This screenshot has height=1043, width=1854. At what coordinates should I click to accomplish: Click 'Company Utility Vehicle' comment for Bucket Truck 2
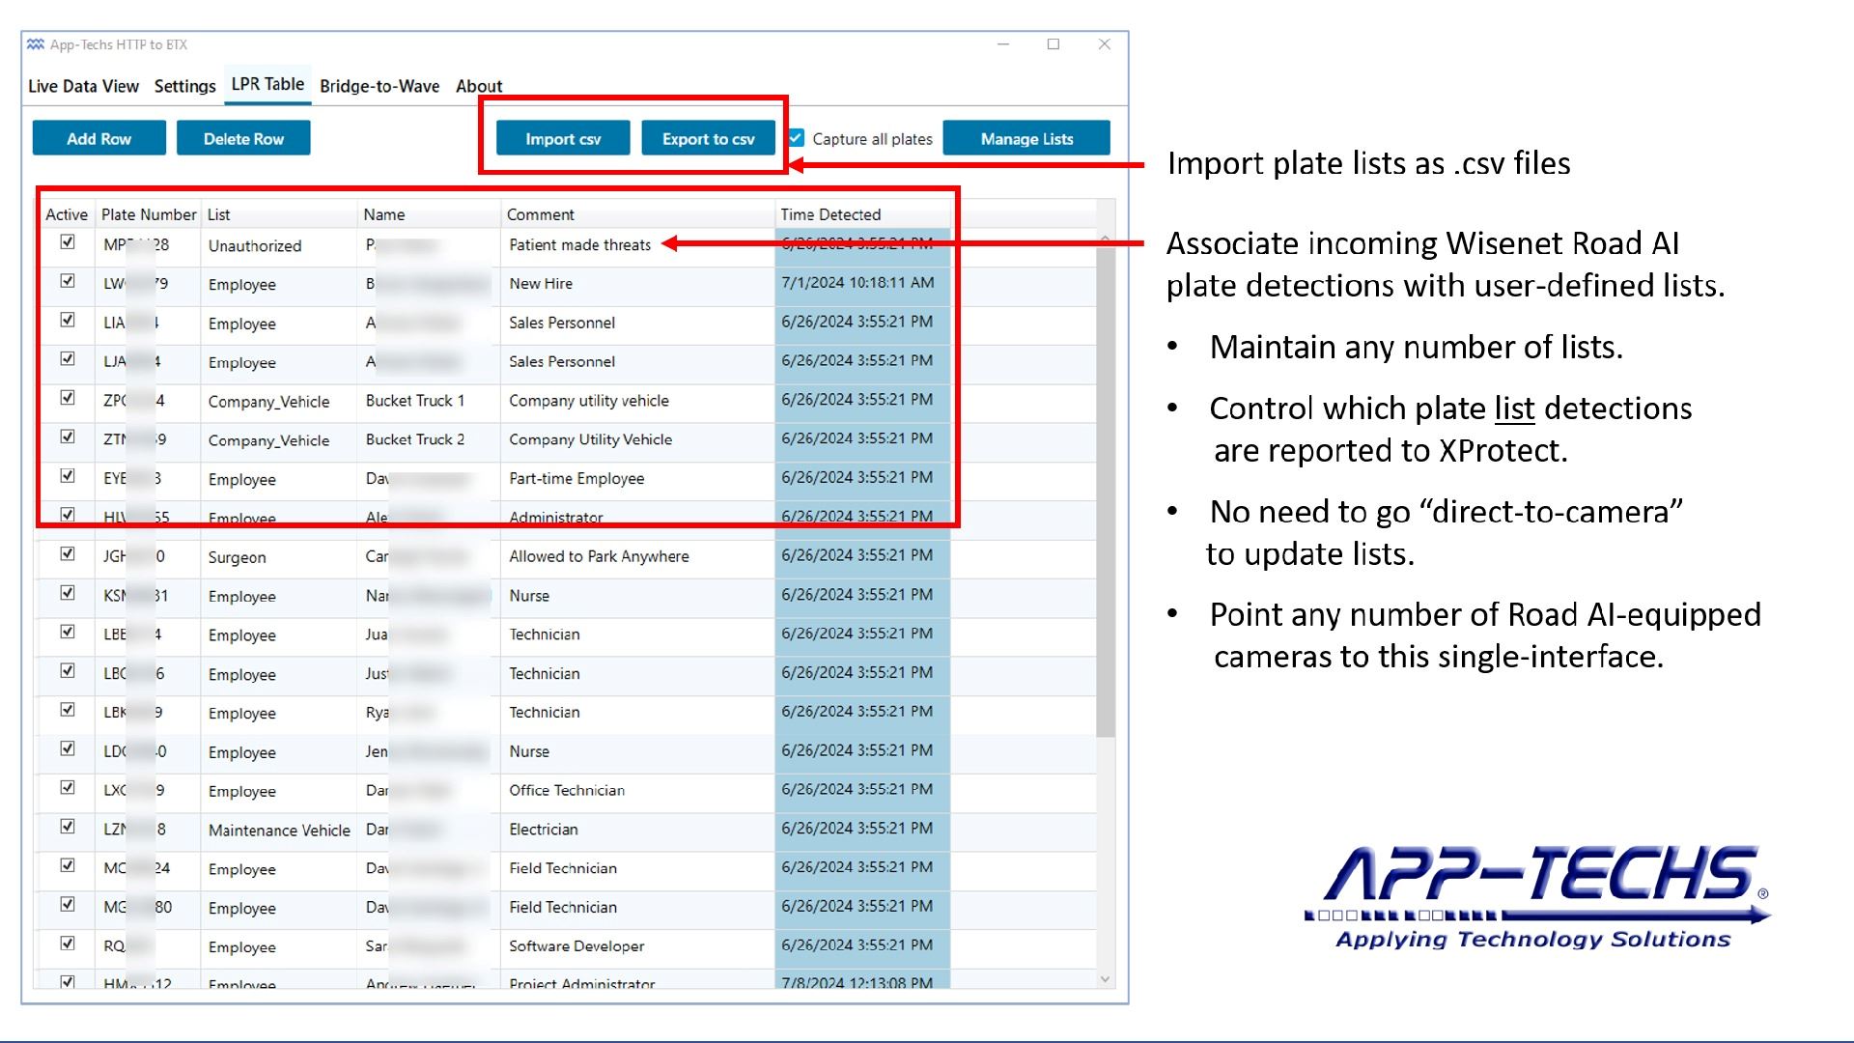(637, 439)
